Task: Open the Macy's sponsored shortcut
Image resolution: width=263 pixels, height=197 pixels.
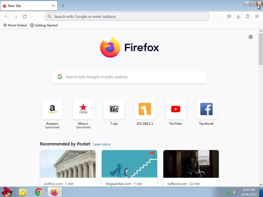Action: click(83, 114)
